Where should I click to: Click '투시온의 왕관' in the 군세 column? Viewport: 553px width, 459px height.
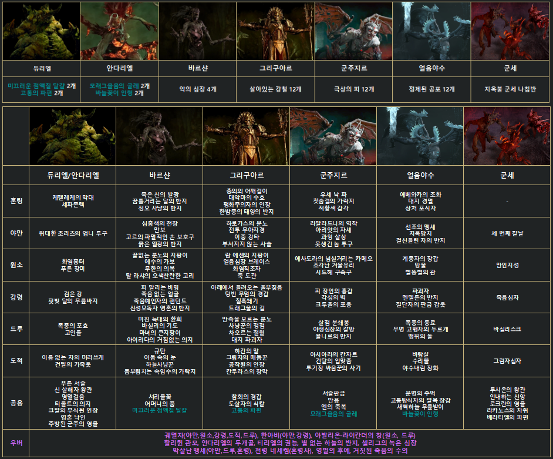(507, 390)
